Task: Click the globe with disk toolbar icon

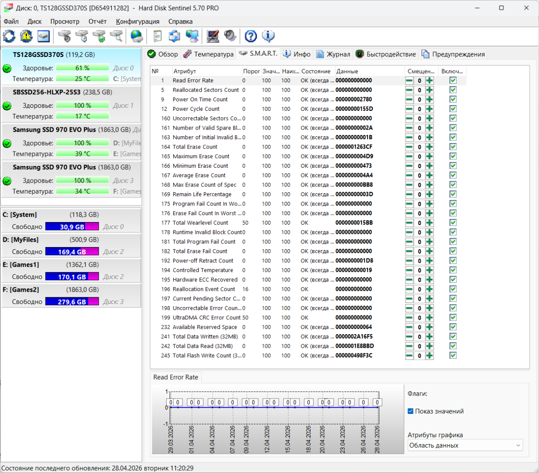Action: click(x=136, y=36)
